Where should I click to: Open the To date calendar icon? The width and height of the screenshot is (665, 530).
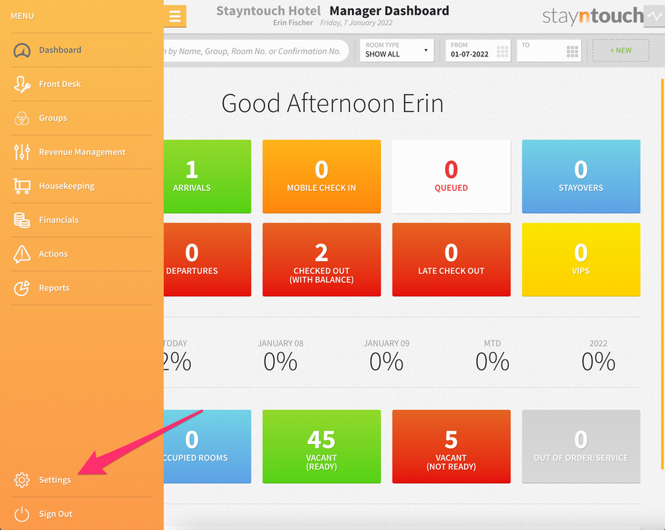[572, 52]
